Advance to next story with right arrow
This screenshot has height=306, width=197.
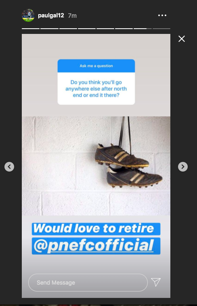click(183, 167)
